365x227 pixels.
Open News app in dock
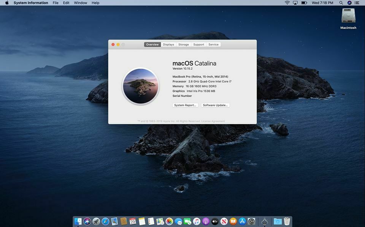[x=224, y=221]
